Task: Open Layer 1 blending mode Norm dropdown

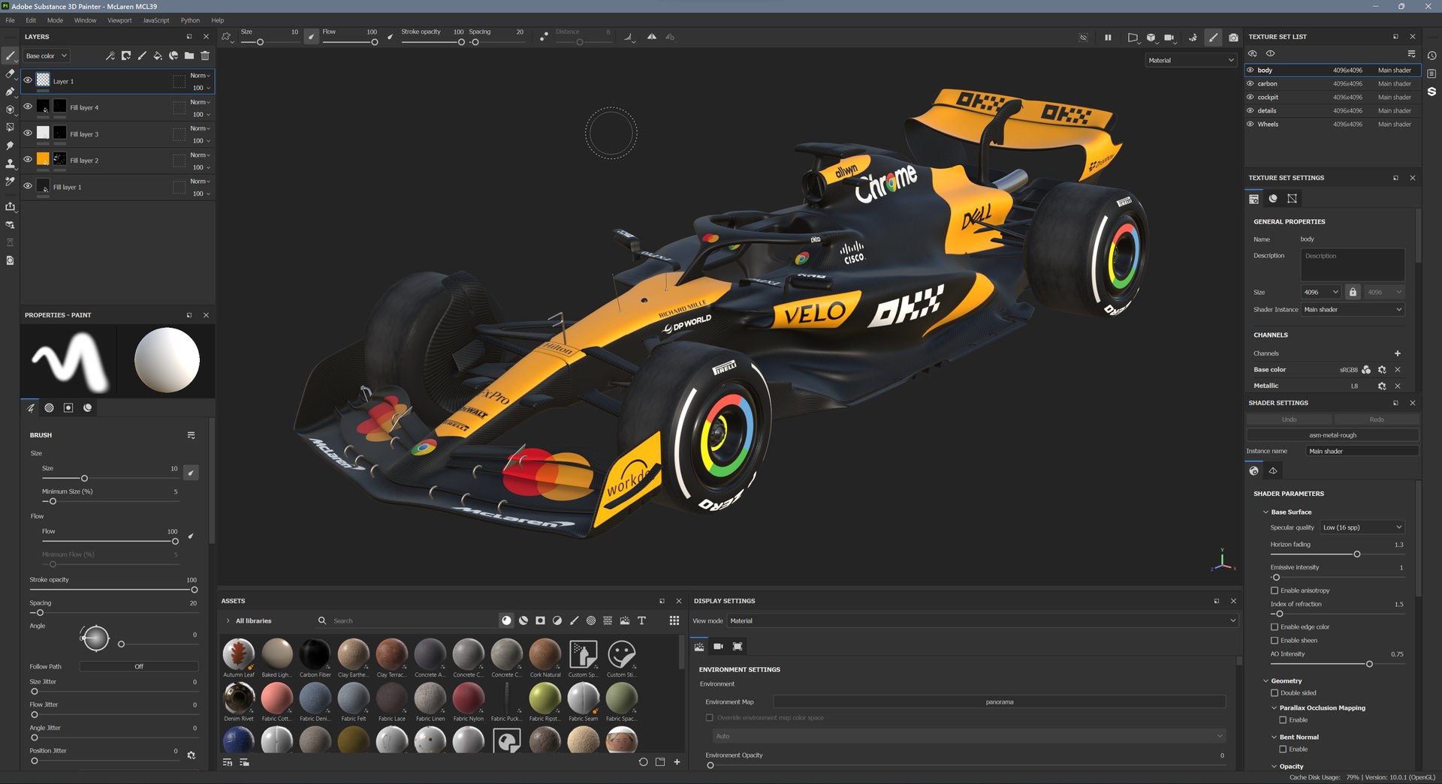Action: tap(200, 75)
